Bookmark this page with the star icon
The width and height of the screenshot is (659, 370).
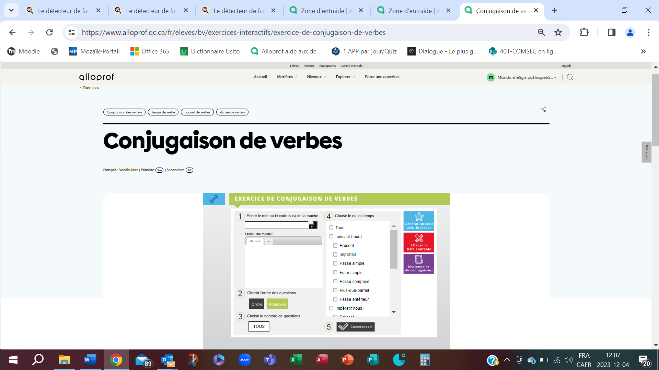point(558,33)
